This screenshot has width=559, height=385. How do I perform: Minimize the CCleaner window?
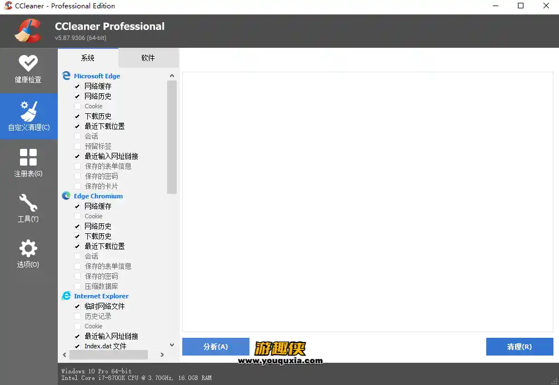(x=496, y=6)
